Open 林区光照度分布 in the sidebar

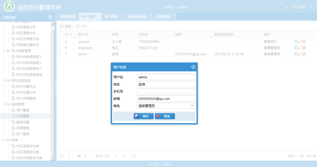(x=27, y=39)
